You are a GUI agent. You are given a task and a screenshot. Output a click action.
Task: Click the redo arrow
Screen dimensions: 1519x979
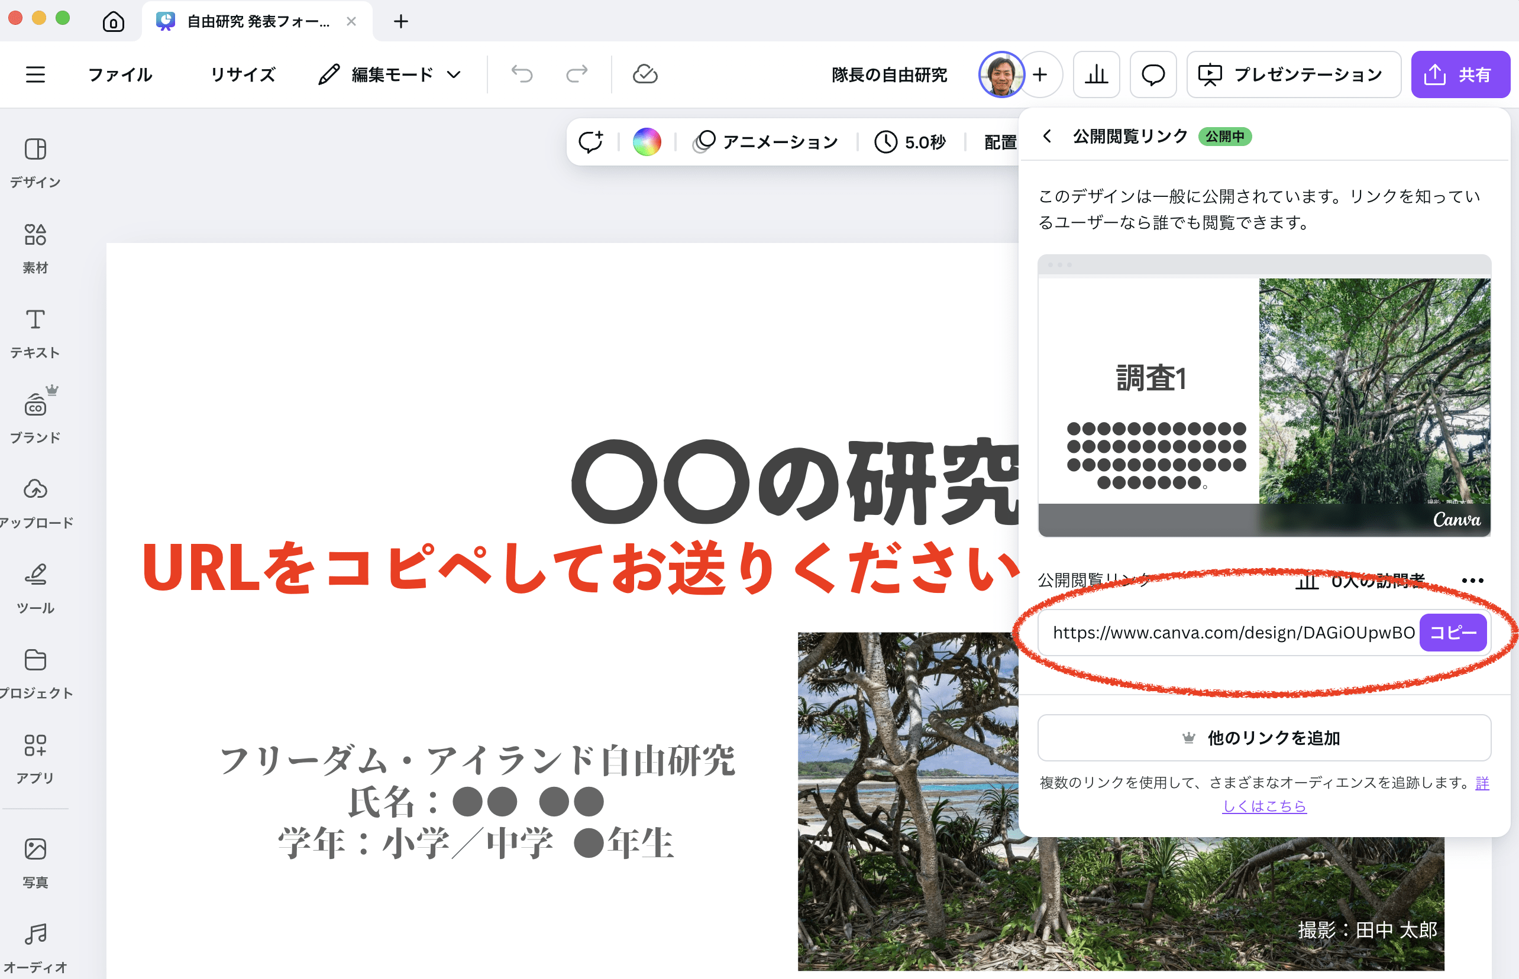point(576,74)
